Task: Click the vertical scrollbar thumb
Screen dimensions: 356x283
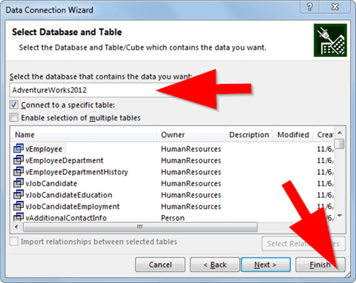Action: (x=339, y=144)
